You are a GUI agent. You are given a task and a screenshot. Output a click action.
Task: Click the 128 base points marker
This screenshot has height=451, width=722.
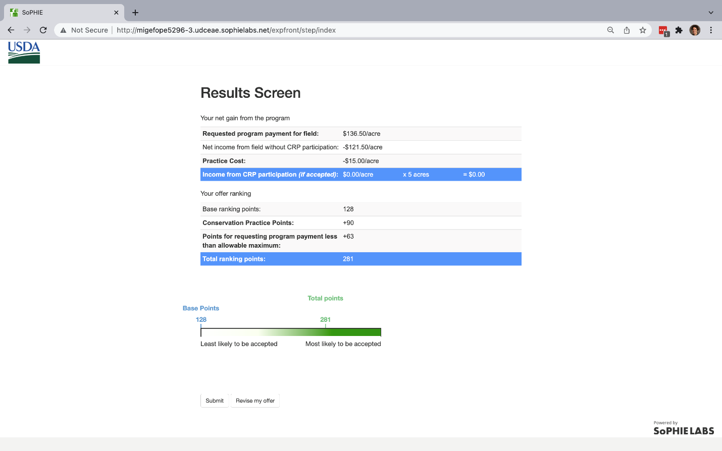pos(201,320)
